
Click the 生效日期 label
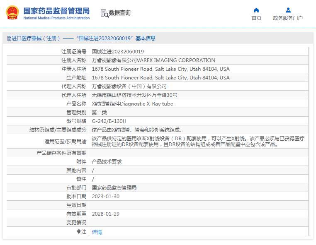(76, 205)
